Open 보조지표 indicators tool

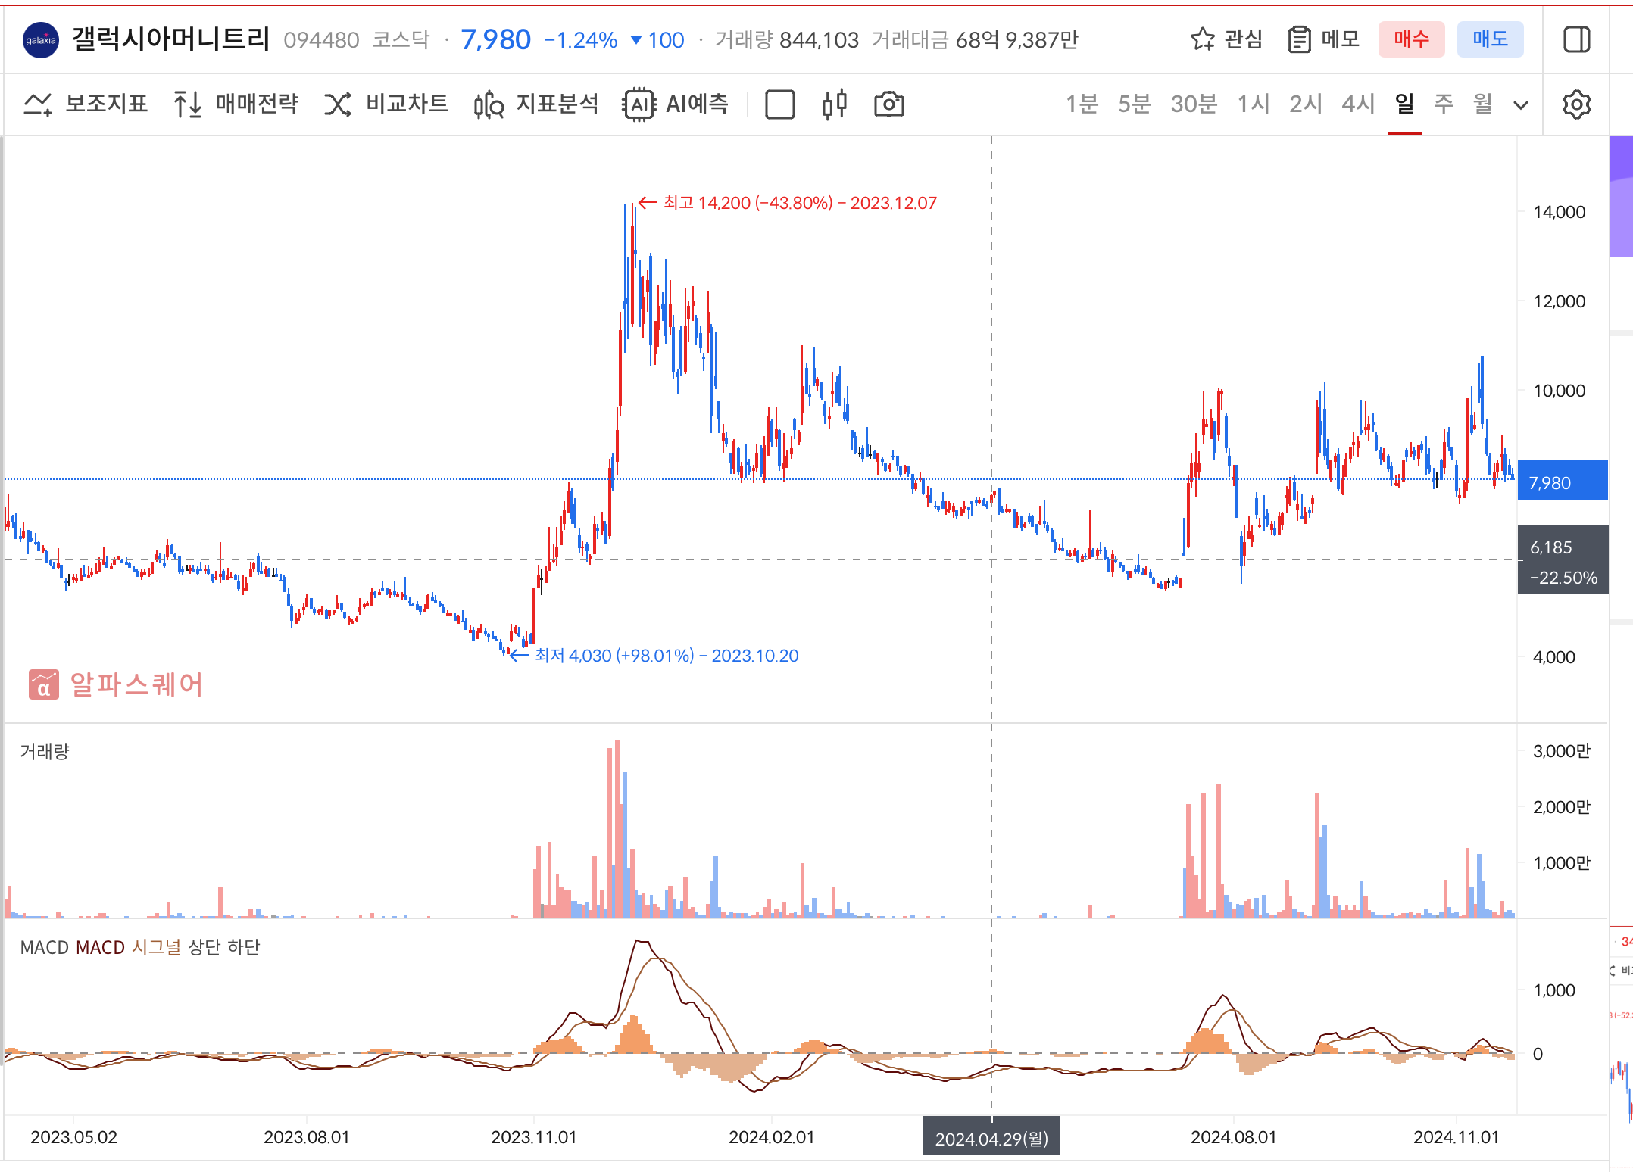tap(86, 104)
